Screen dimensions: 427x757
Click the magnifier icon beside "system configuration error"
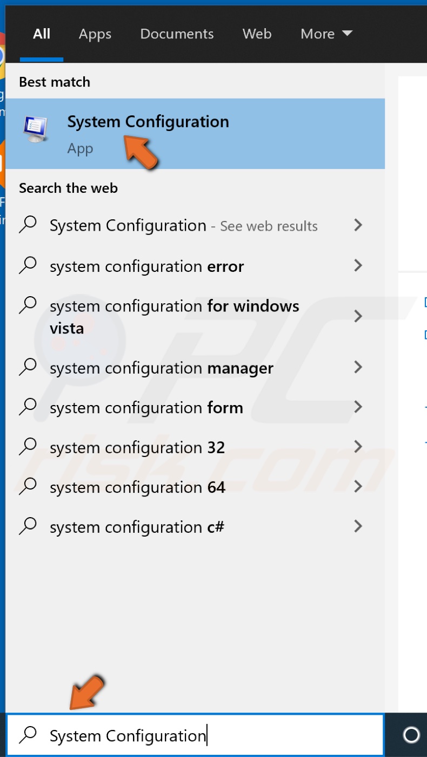click(28, 266)
